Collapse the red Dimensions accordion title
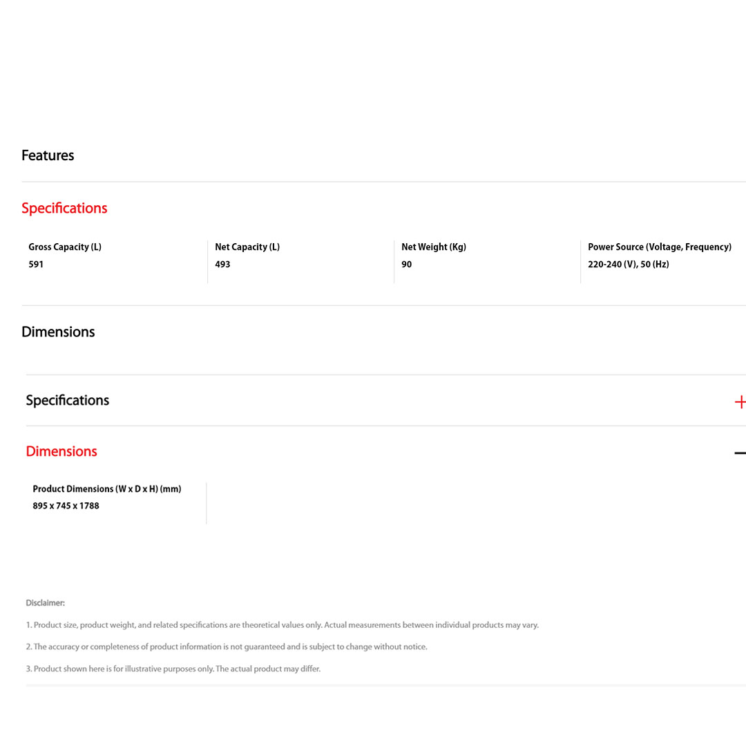Screen dimensions: 746x746 (61, 451)
